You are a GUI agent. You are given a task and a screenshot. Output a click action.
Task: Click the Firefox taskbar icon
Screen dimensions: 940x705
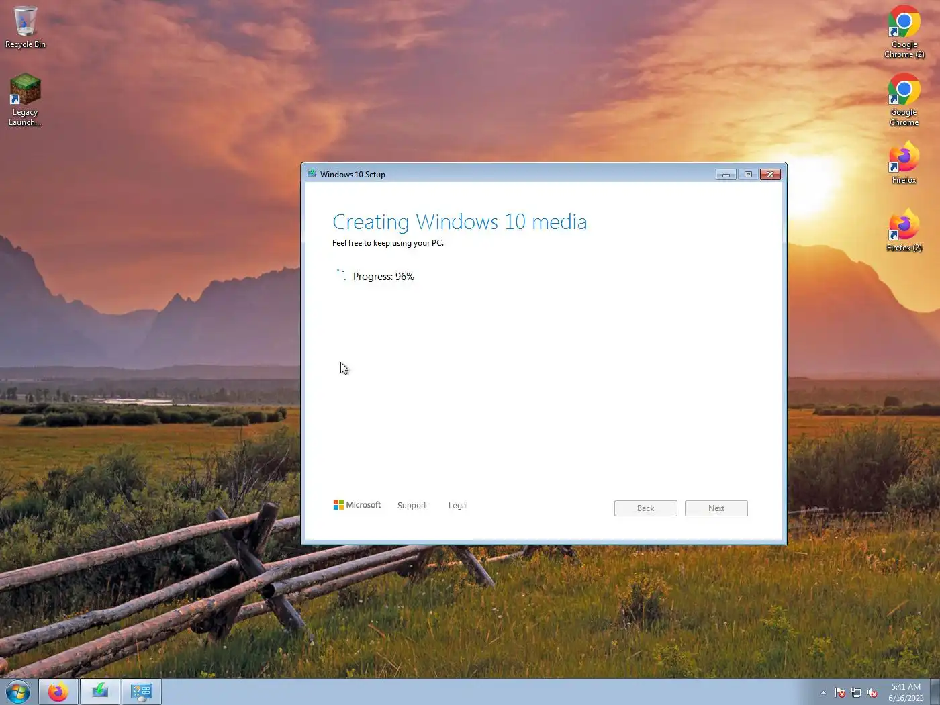(58, 692)
